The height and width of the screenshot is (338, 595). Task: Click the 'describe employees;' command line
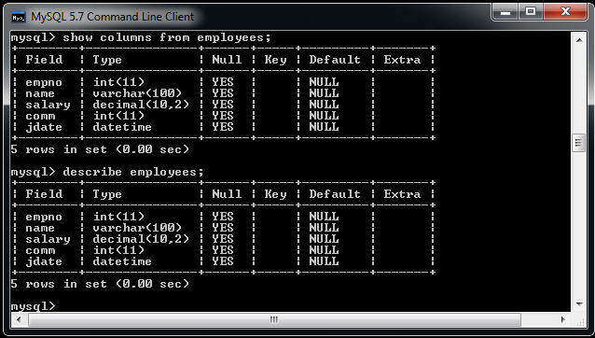(107, 172)
